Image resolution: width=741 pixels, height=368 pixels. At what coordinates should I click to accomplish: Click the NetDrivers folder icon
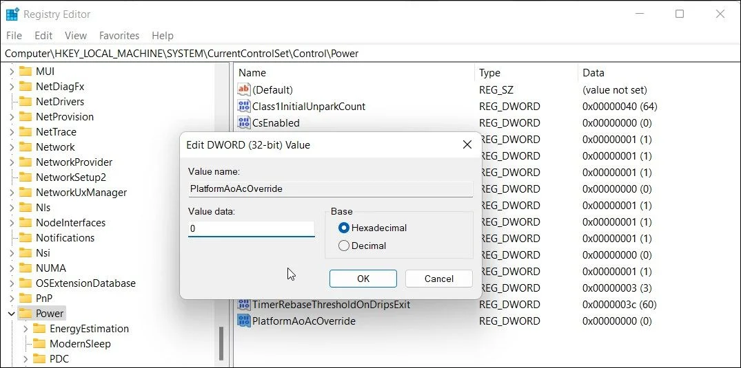25,101
